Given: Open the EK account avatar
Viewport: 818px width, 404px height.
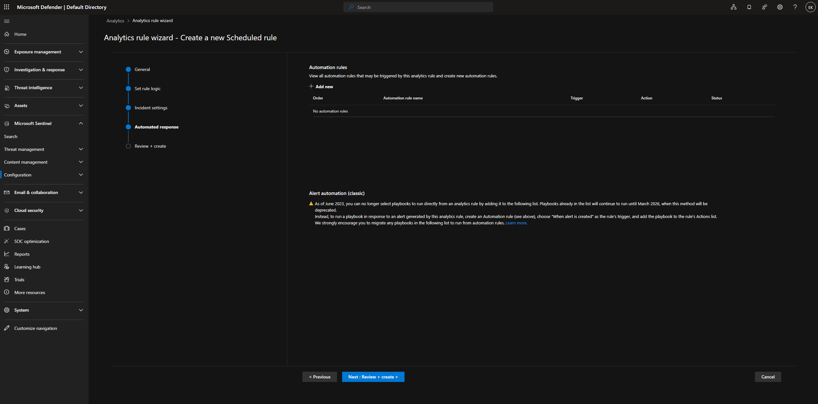Looking at the screenshot, I should 810,7.
